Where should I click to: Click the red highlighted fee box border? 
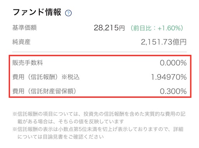click(100, 55)
